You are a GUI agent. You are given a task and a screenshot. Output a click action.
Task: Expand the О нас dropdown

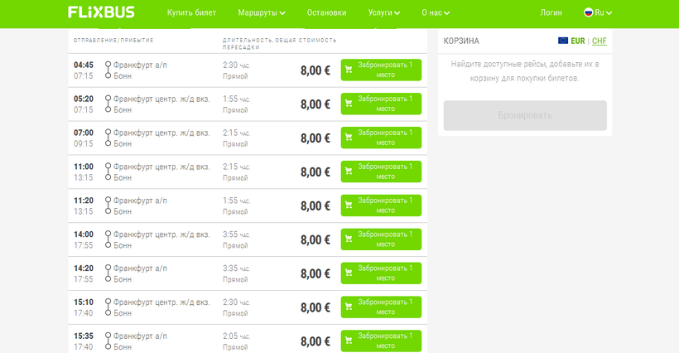(x=436, y=12)
